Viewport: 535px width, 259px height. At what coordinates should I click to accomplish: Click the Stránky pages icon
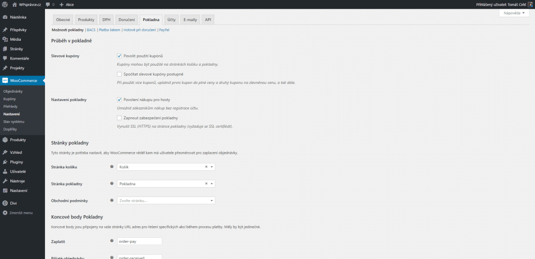click(5, 49)
